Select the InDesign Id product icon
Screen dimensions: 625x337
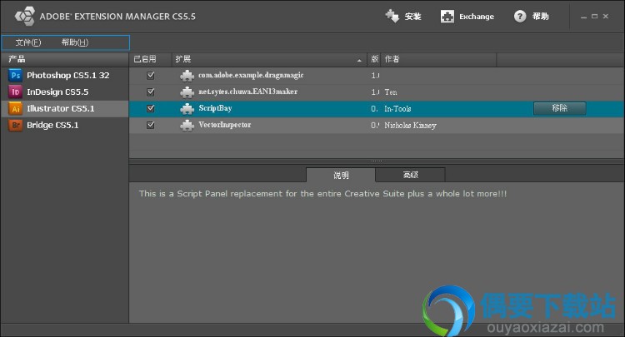point(16,92)
